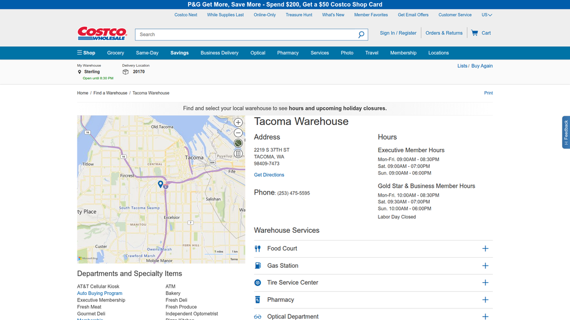Expand the Optical Department section

tap(485, 317)
